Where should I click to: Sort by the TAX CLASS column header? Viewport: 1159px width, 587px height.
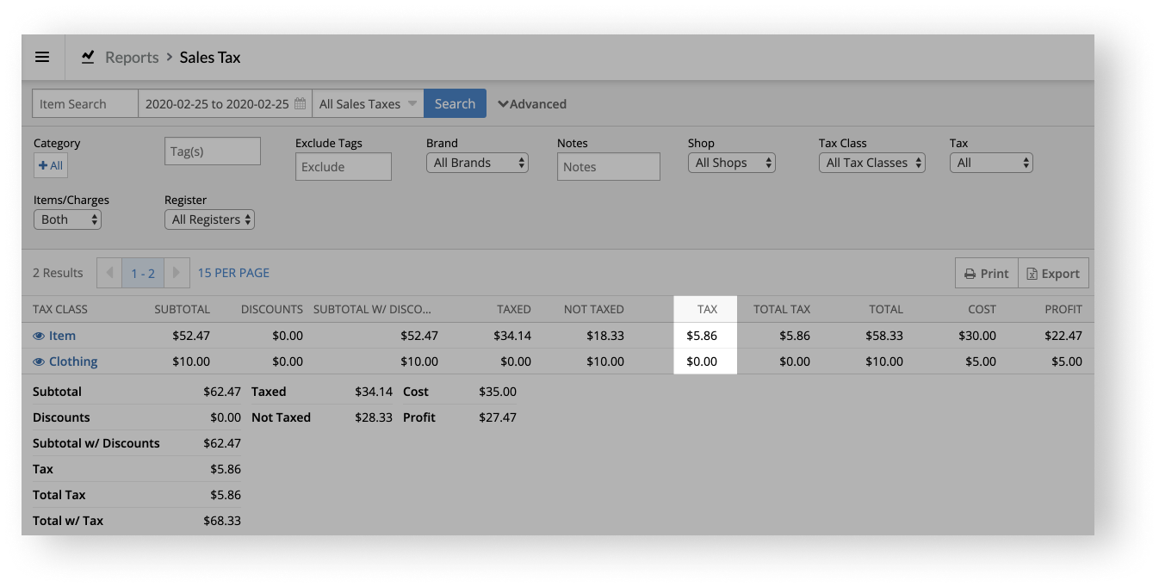tap(60, 309)
